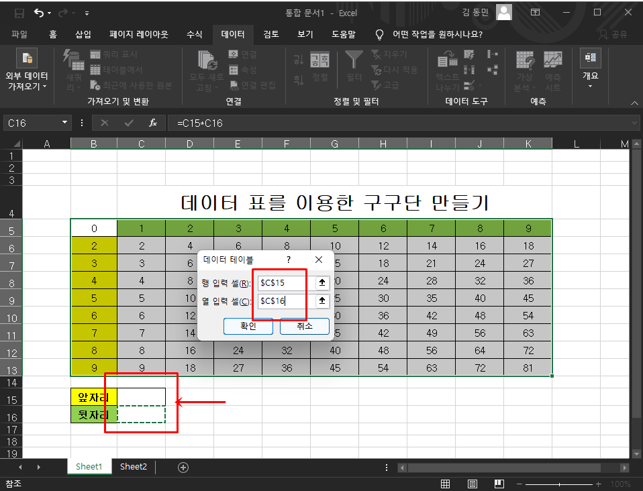Open the 삽입 tab

click(x=83, y=34)
